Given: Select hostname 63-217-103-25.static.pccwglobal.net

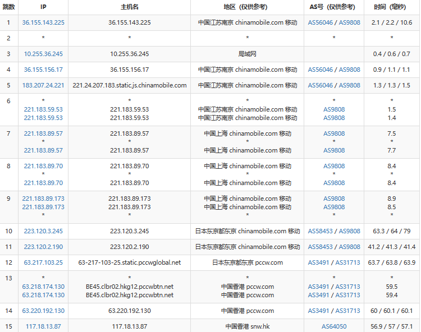Looking at the screenshot, I should pos(130,262).
